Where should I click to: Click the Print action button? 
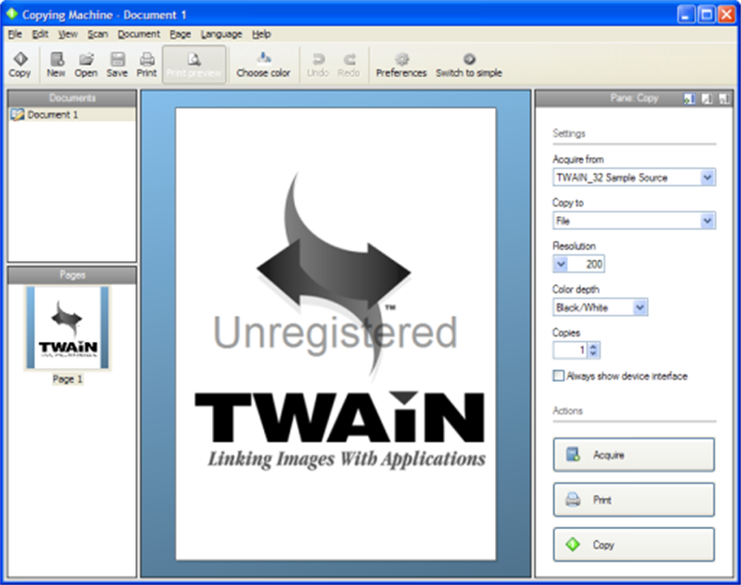(634, 500)
